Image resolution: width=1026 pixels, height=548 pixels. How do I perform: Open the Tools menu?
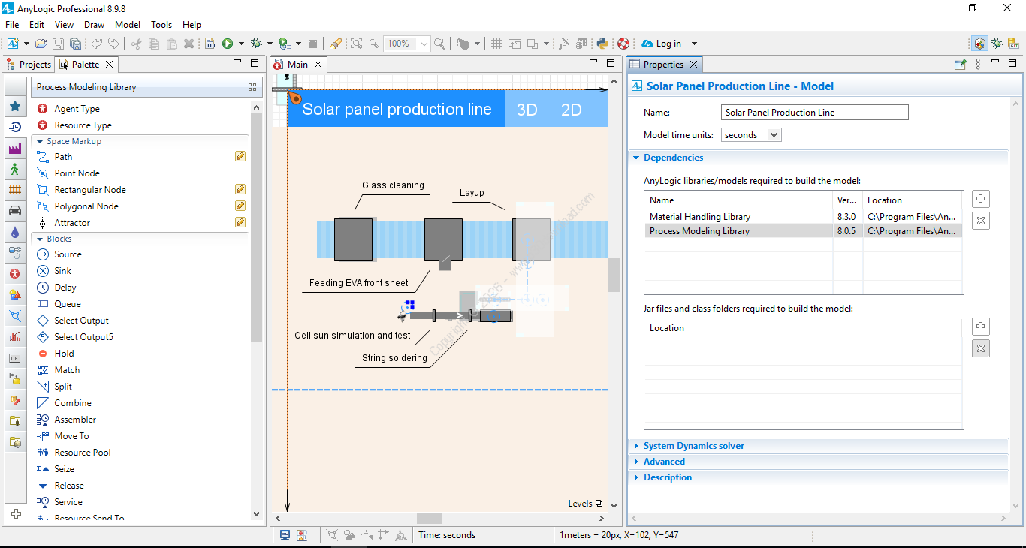(x=161, y=25)
